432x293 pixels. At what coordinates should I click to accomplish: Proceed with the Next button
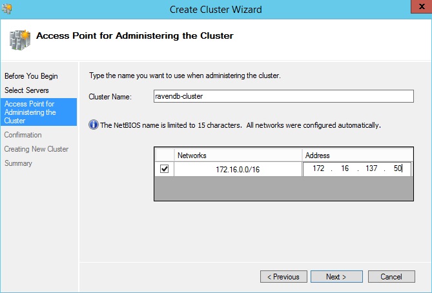pyautogui.click(x=336, y=276)
